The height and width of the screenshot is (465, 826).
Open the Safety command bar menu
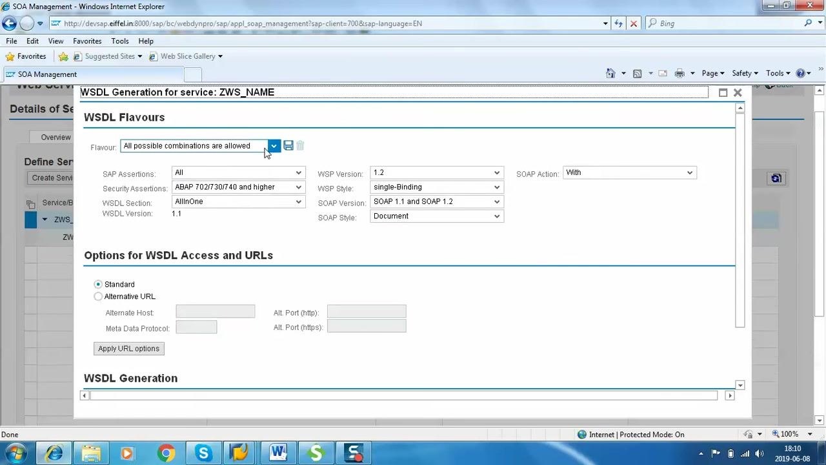(745, 73)
